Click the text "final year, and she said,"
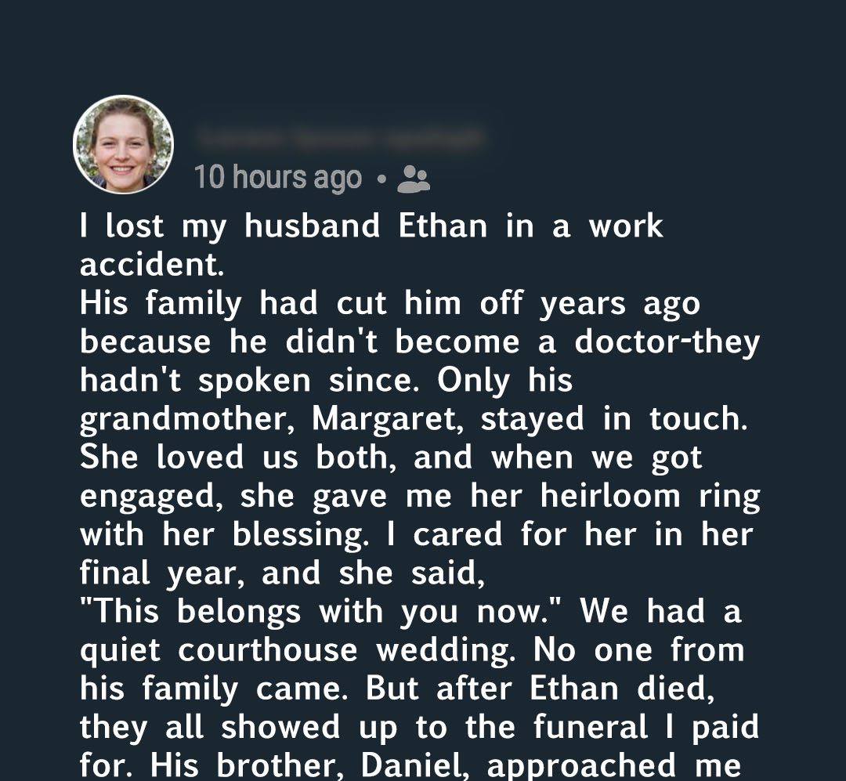Image resolution: width=846 pixels, height=781 pixels. click(x=278, y=573)
